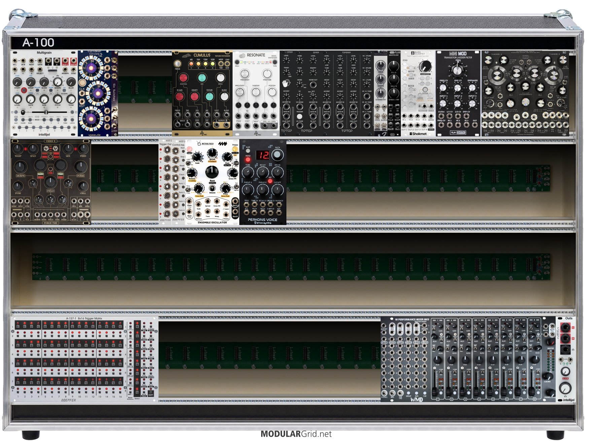Click the OUT jack on Mini Mod
593x441 pixels.
pyautogui.click(x=475, y=125)
